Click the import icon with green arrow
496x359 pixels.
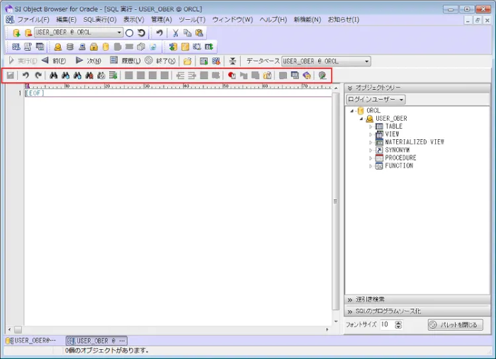coord(173,47)
